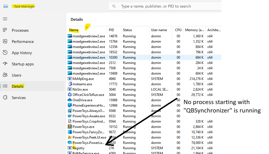Open the hamburger navigation menu
This screenshot has width=269, height=154.
5,19
